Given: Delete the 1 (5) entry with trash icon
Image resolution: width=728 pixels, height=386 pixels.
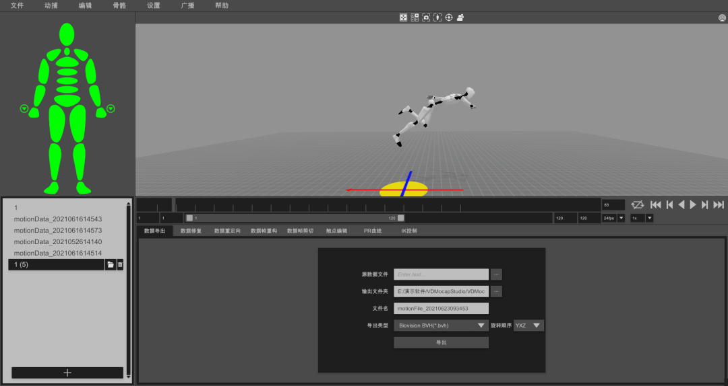Looking at the screenshot, I should 120,264.
